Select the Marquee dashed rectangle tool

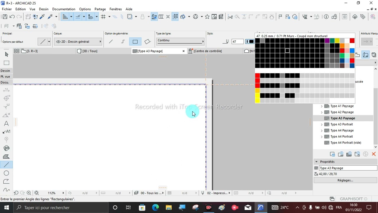pyautogui.click(x=6, y=63)
